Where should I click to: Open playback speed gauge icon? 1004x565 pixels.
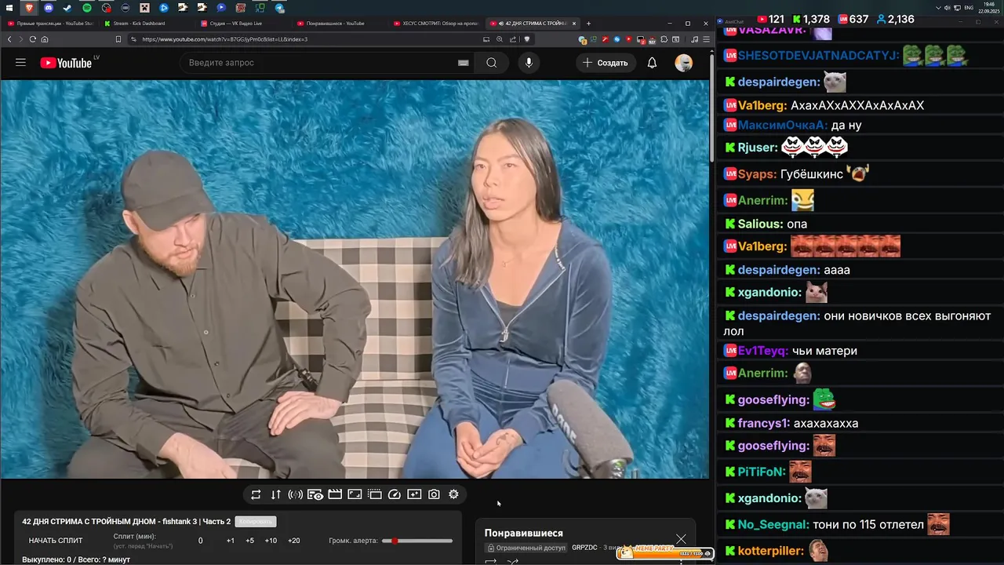click(x=395, y=494)
